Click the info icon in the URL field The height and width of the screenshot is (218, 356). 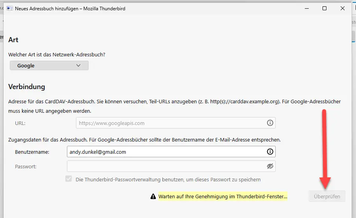270,123
